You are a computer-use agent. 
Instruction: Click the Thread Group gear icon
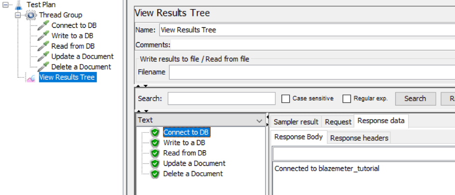pos(31,15)
